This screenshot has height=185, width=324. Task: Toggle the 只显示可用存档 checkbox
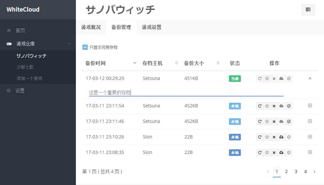click(85, 47)
